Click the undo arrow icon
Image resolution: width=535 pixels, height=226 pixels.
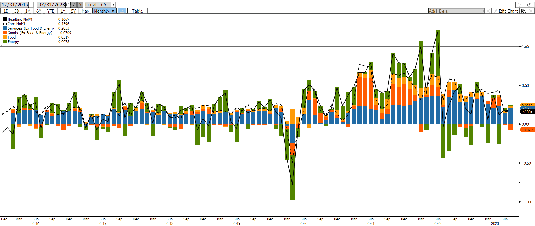520,4
